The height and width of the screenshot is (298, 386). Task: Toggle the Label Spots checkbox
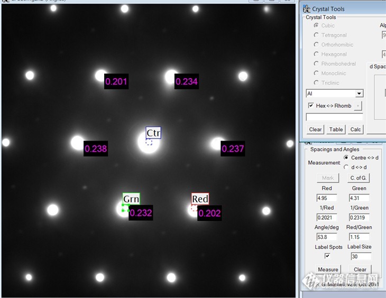[327, 256]
